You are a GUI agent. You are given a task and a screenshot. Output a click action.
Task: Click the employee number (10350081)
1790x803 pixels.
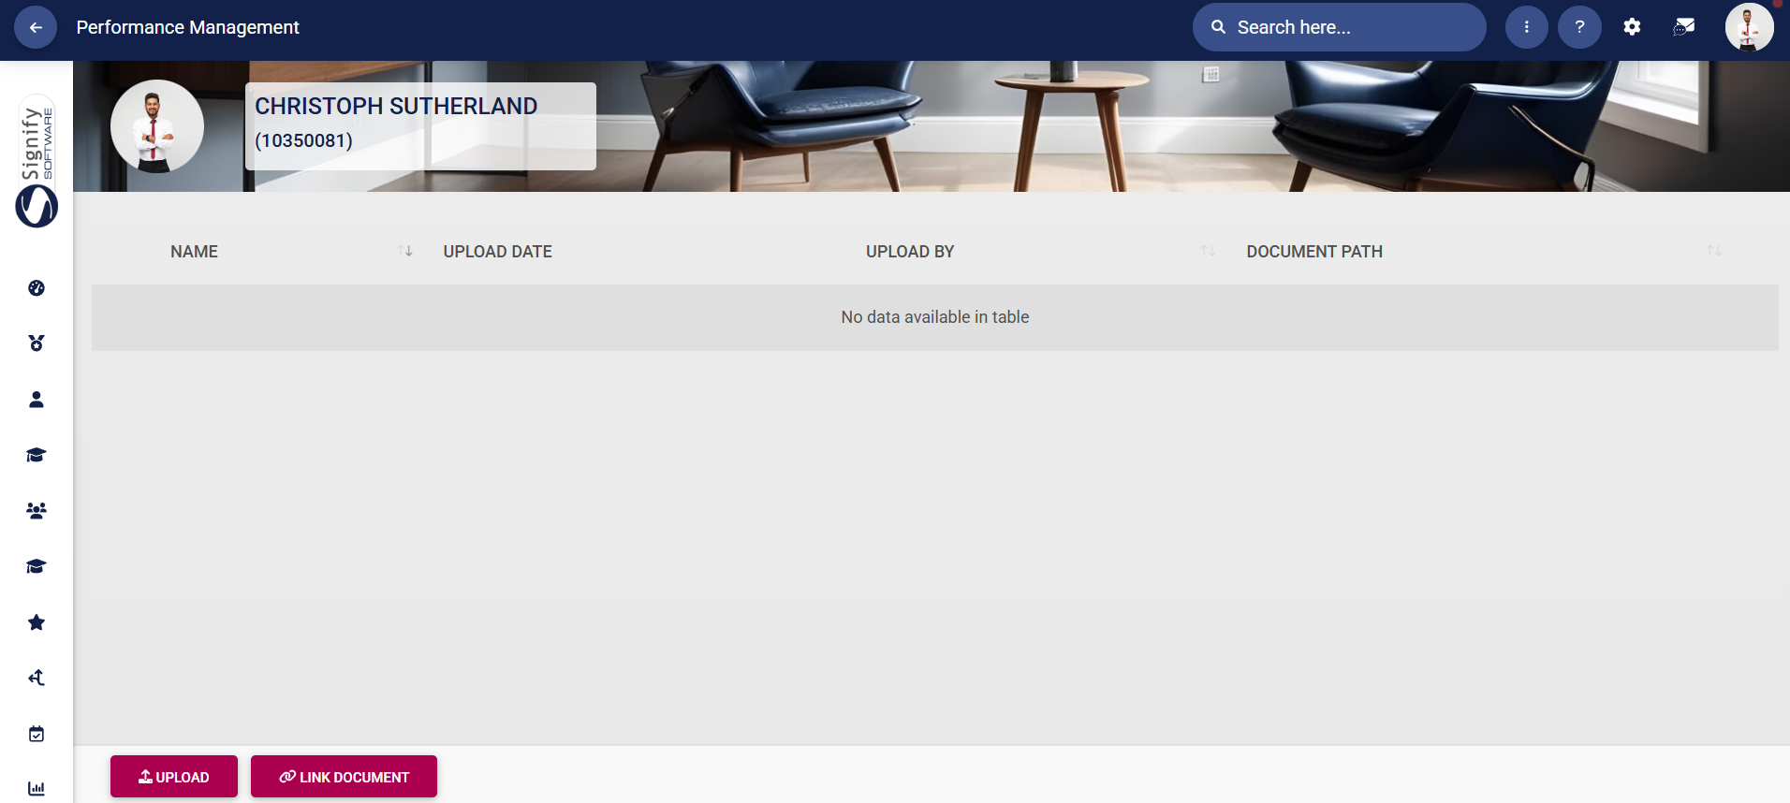tap(304, 140)
